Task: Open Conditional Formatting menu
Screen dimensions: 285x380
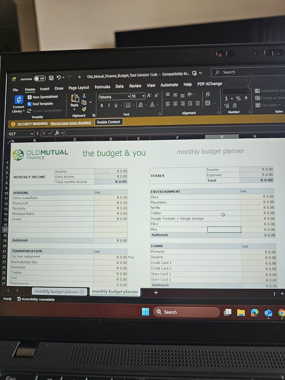Action: click(x=270, y=91)
